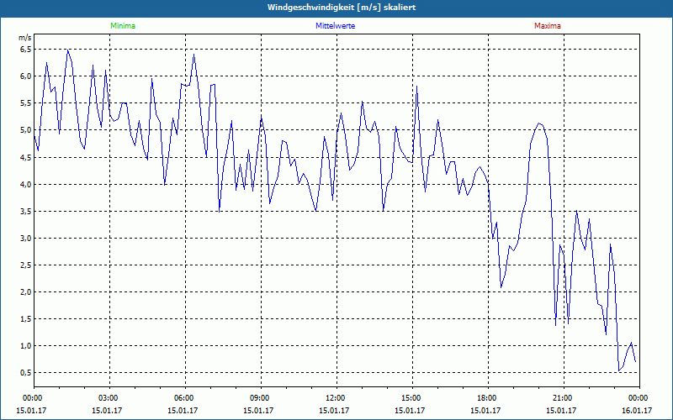The height and width of the screenshot is (420, 673).
Task: Click the Minima legend label
Action: point(123,26)
